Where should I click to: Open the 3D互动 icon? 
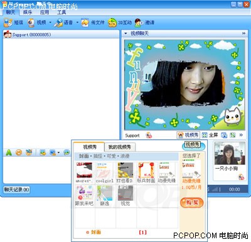[112, 23]
